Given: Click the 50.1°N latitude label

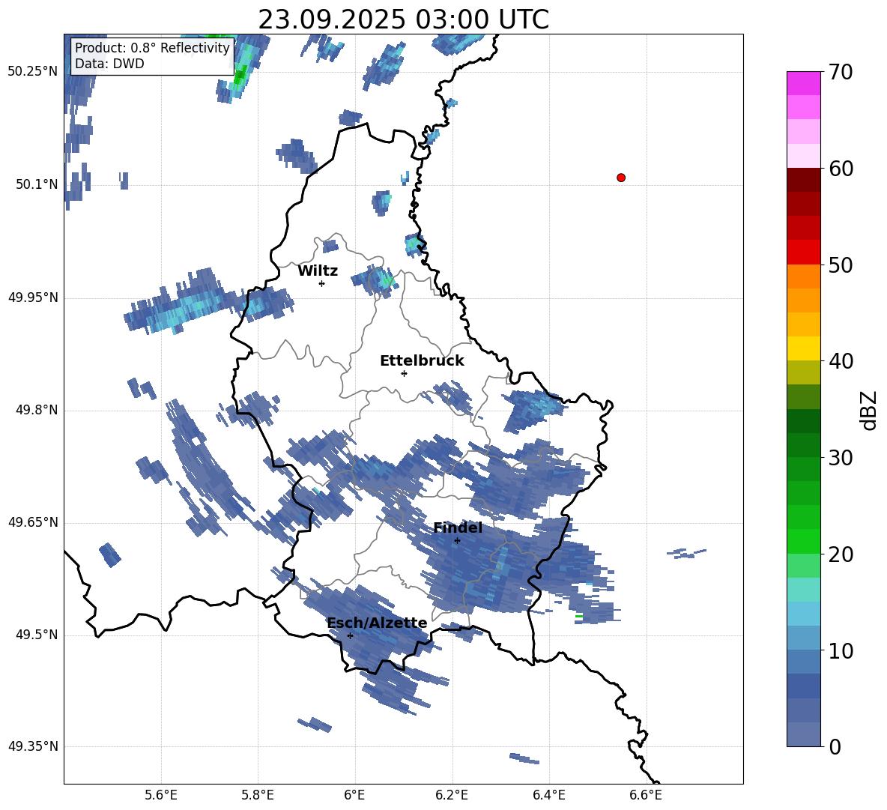Looking at the screenshot, I should point(37,184).
